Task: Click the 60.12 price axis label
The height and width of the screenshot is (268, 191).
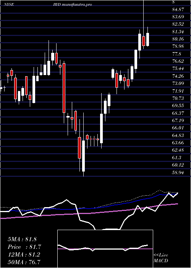Action: pos(178,165)
